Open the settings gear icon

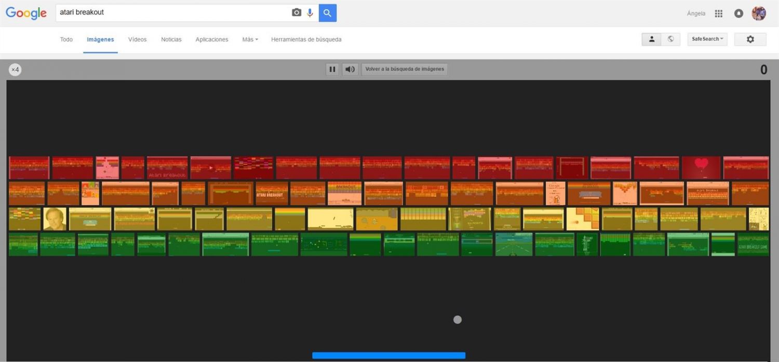pyautogui.click(x=750, y=39)
